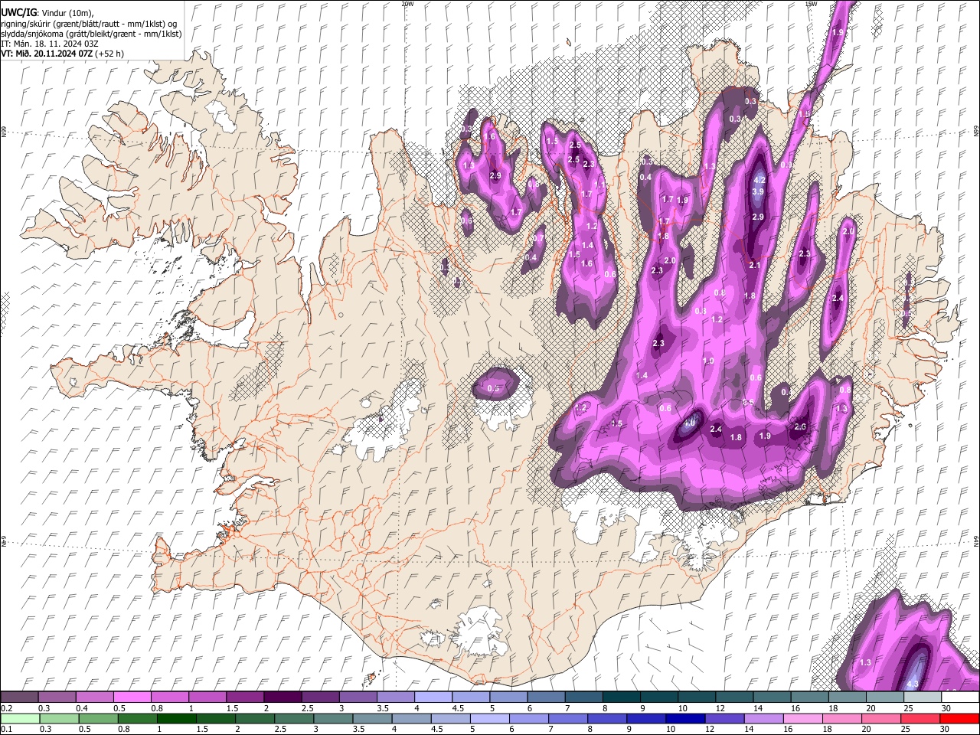980x735 pixels.
Task: Click the '(+52 h)' forecast offset text
Action: tap(110, 54)
